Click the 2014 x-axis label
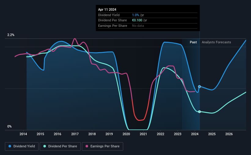 [x=23, y=134]
